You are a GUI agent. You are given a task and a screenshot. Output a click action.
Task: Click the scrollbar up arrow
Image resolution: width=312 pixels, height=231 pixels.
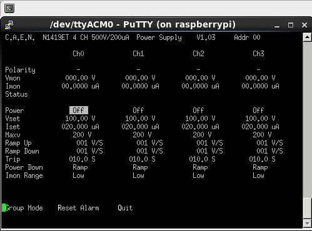point(307,37)
